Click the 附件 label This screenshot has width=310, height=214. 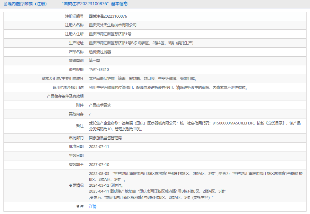(80, 105)
